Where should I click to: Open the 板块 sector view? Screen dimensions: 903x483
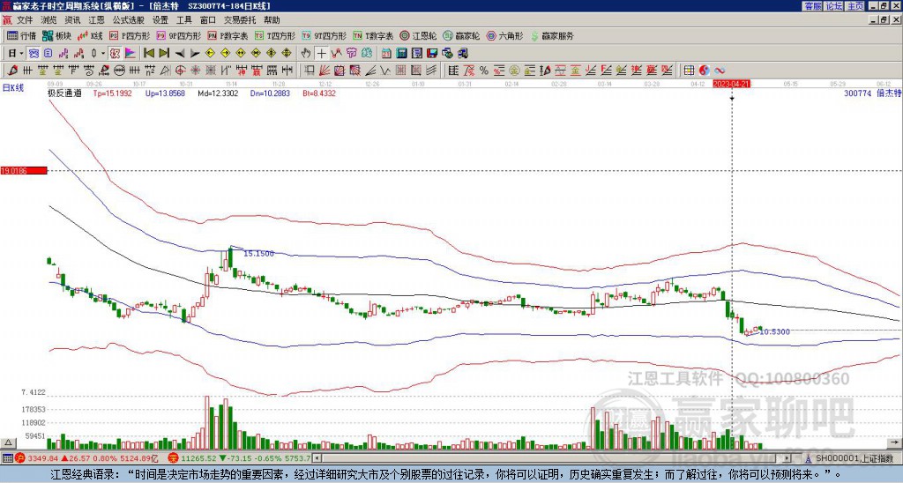point(56,35)
